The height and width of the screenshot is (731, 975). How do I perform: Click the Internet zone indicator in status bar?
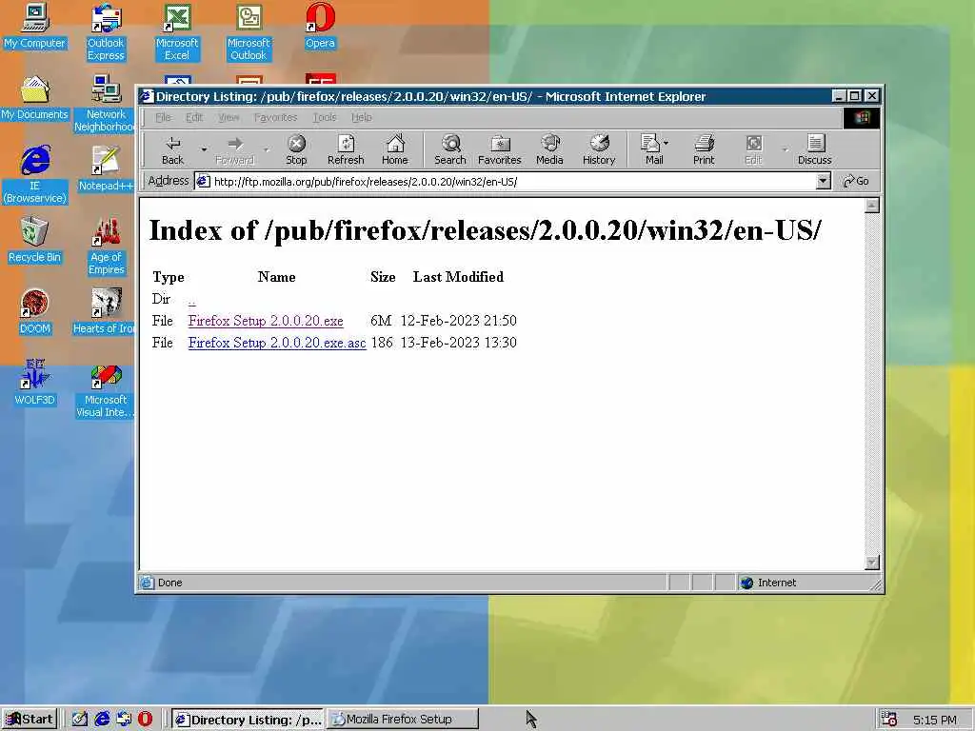point(768,583)
